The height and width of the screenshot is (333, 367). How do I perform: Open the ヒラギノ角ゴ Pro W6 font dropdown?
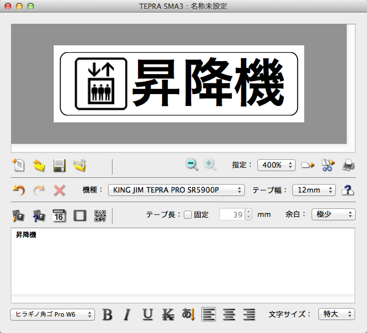[x=53, y=314]
